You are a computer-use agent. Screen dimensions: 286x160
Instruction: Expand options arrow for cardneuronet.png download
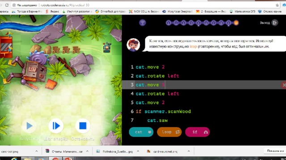(x=189, y=151)
